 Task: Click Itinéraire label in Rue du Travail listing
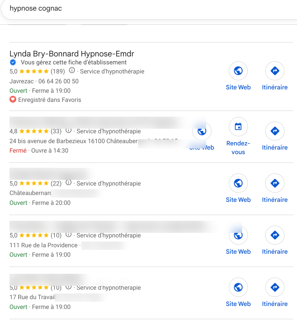tap(275, 304)
